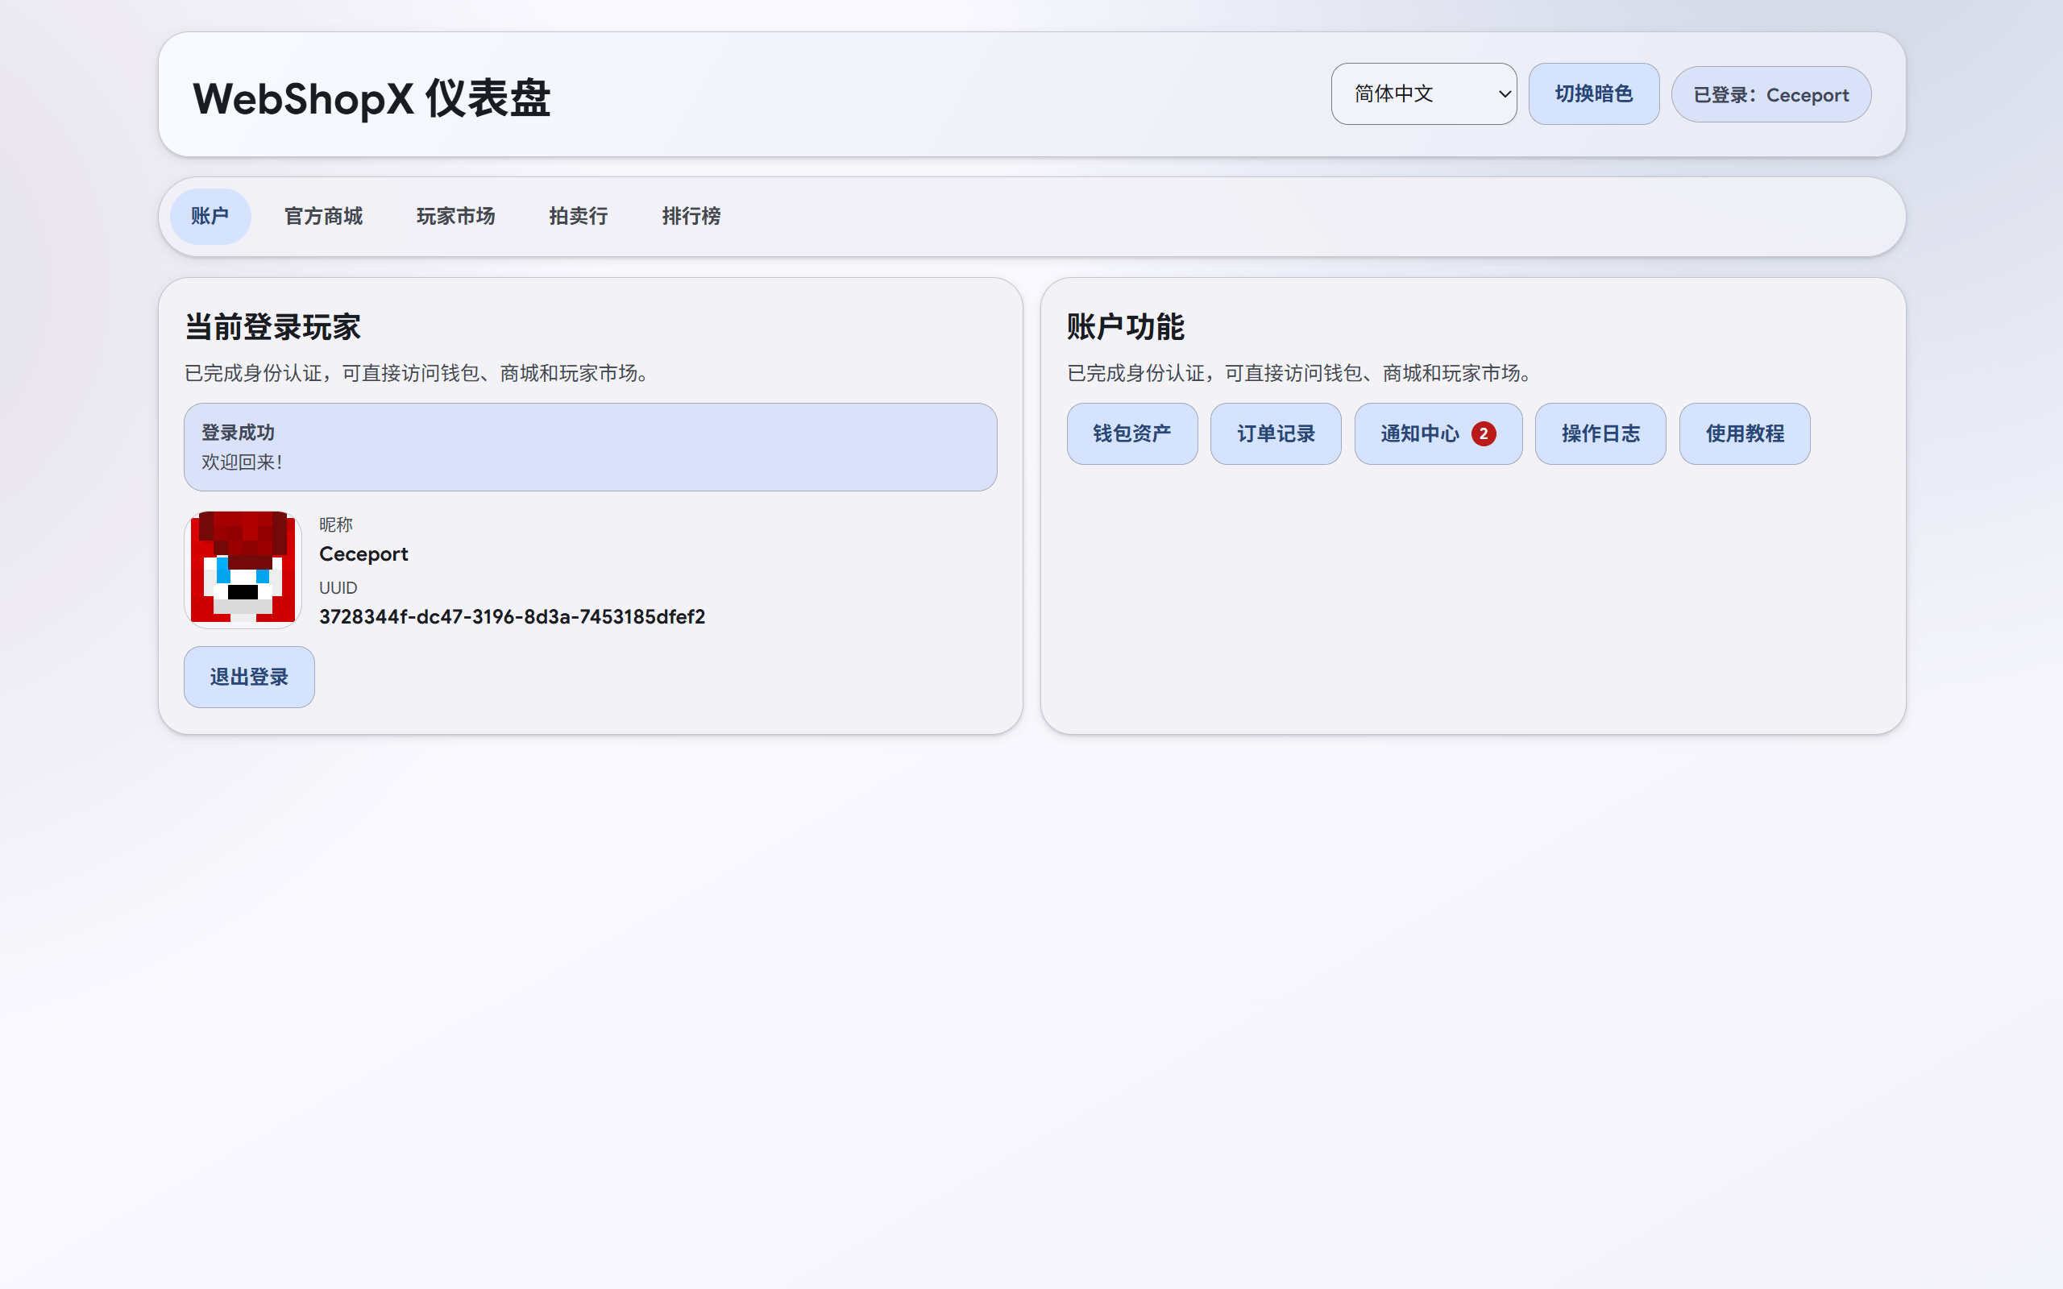2063x1289 pixels.
Task: Click the 切换暗色 theme button
Action: point(1593,93)
